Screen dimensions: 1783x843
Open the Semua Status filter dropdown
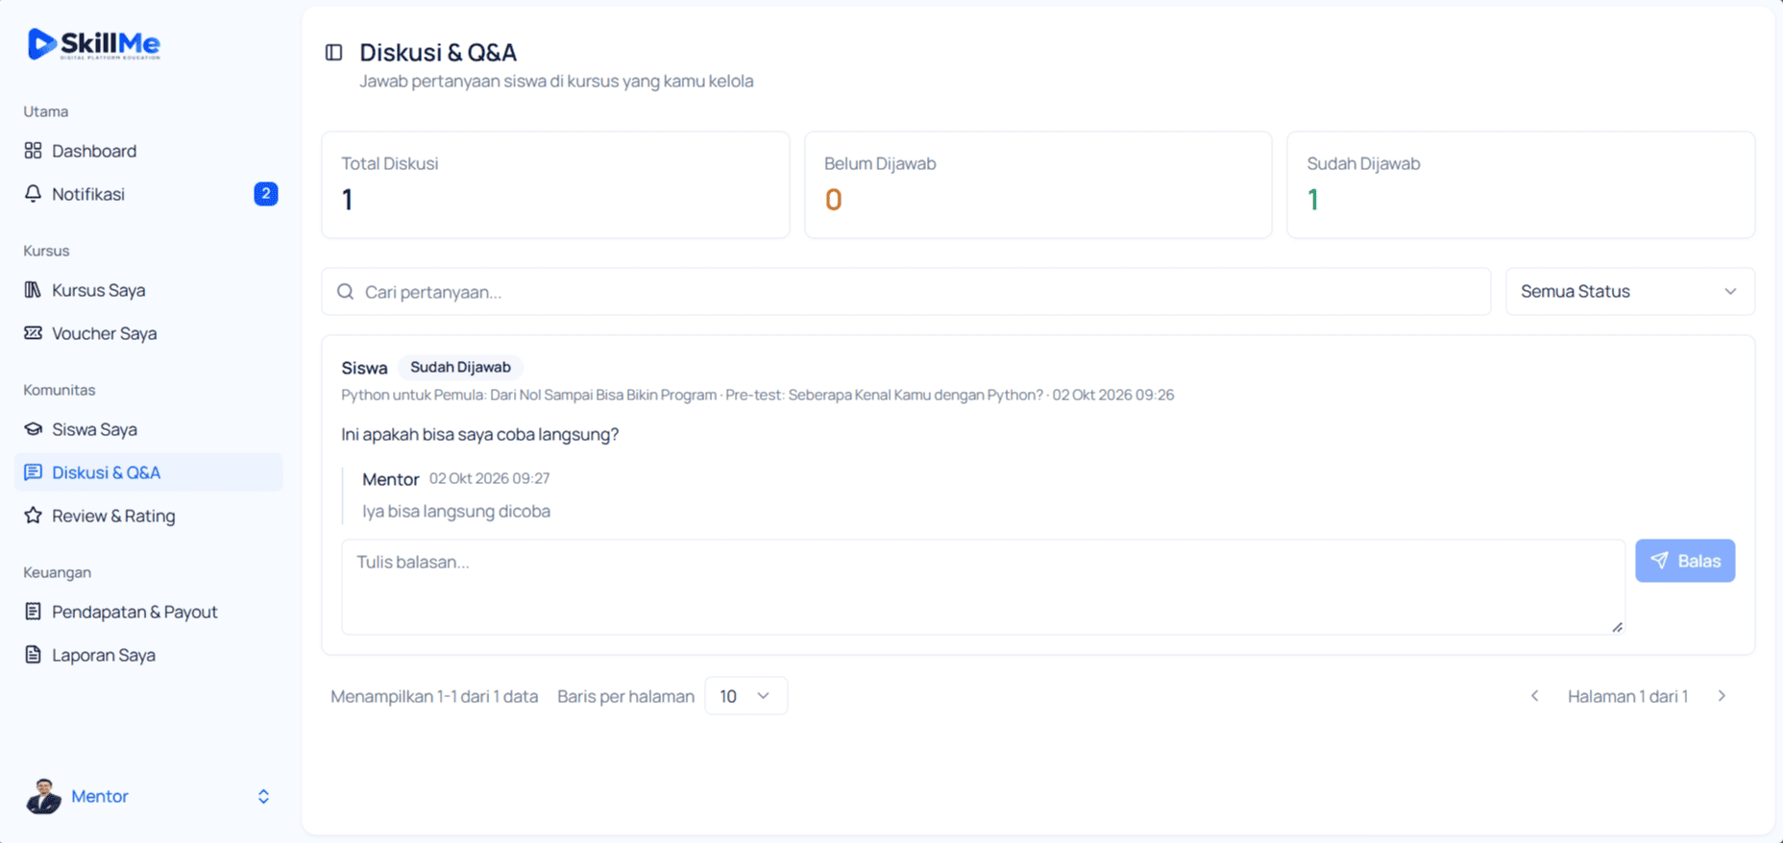pyautogui.click(x=1629, y=292)
